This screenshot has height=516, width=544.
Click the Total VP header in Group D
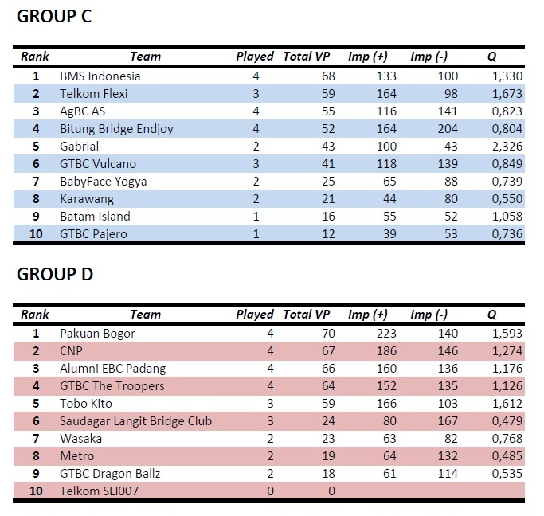(x=306, y=315)
